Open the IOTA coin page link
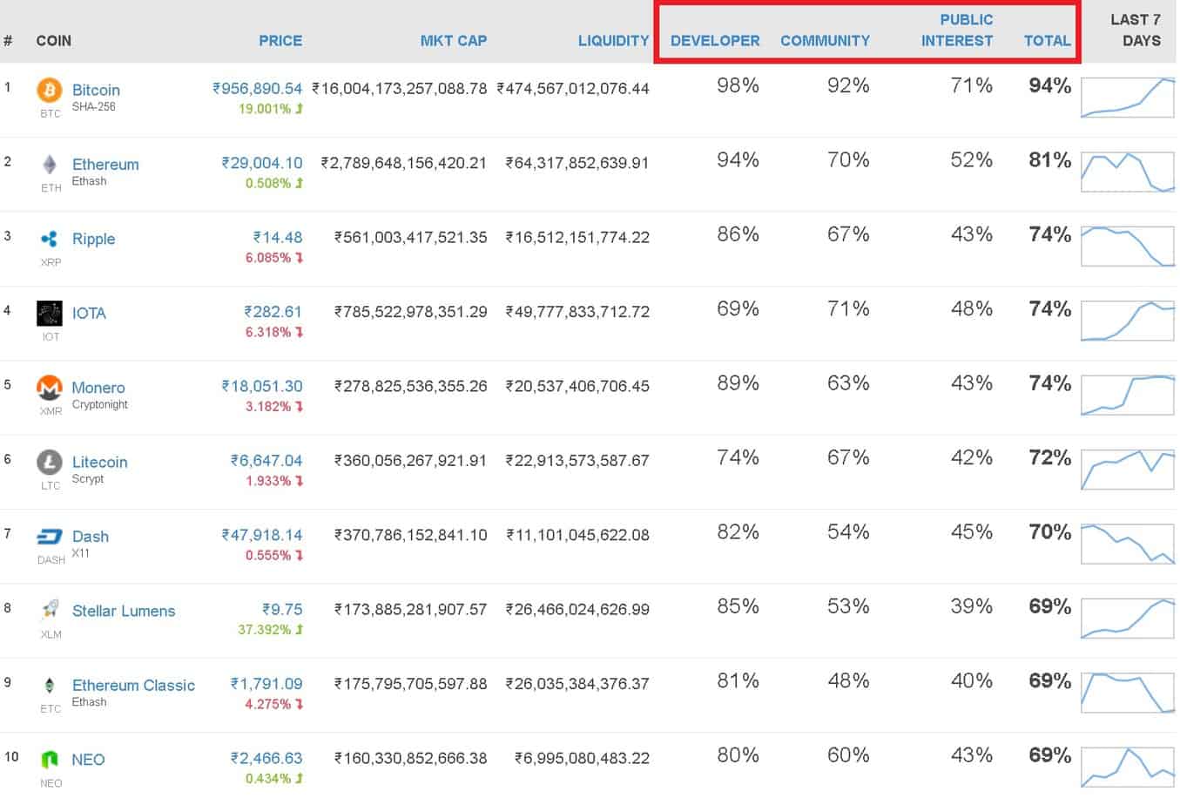 coord(89,314)
